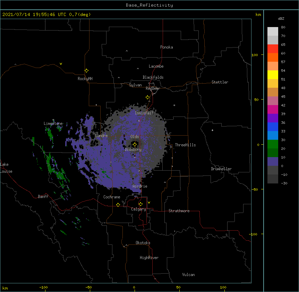The image size is (299, 292).
Task: Click the Cochrane label
Action: coord(112,197)
